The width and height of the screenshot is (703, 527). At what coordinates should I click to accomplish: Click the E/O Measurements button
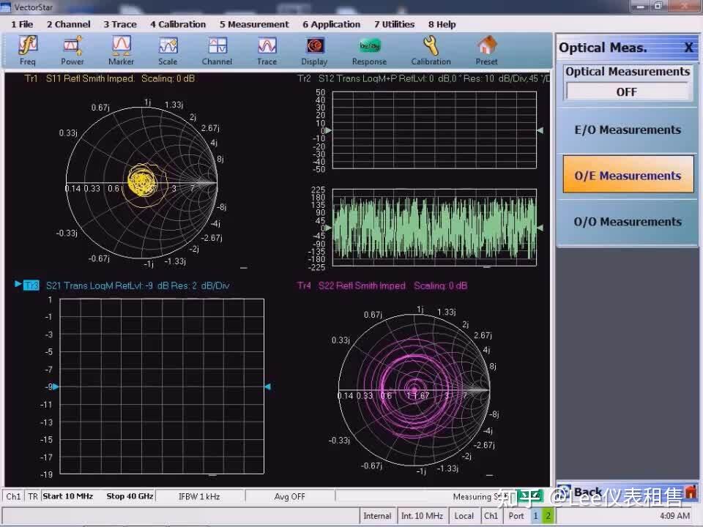pyautogui.click(x=628, y=130)
